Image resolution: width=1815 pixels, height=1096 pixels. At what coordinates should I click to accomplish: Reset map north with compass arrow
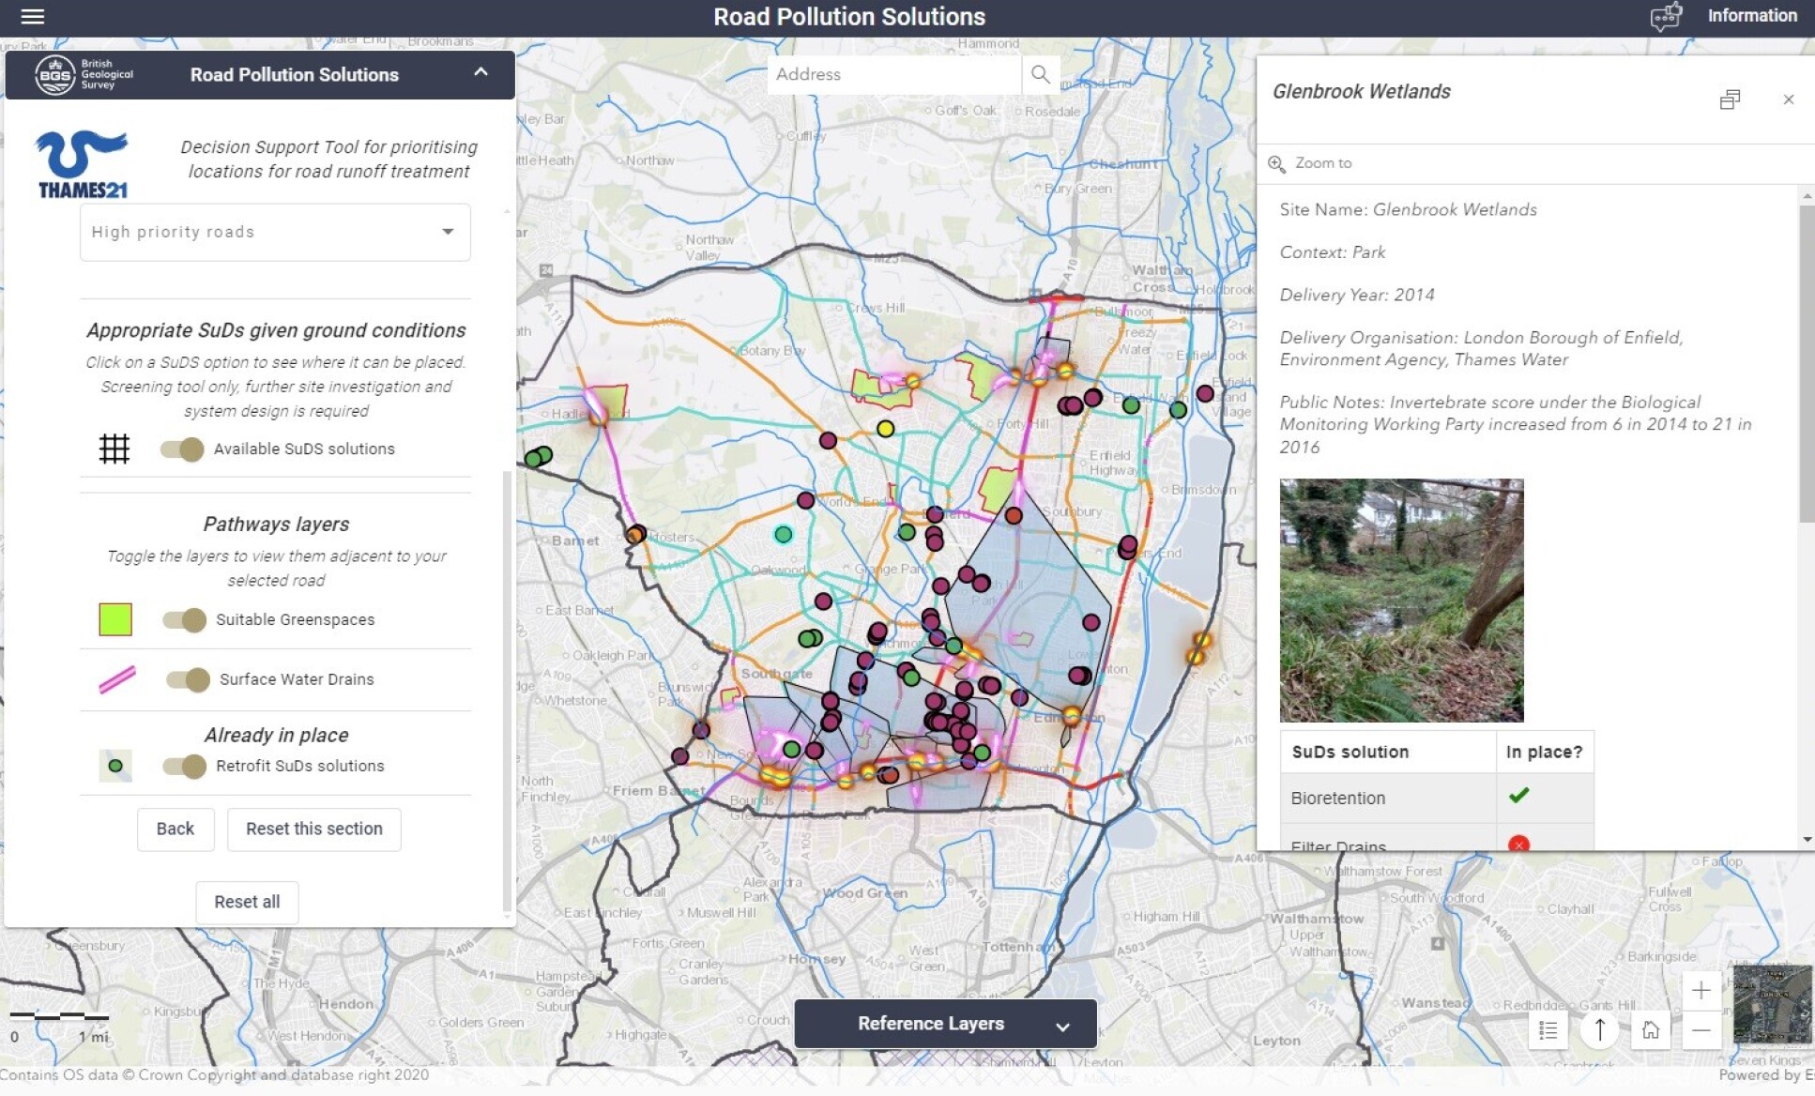tap(1599, 1030)
